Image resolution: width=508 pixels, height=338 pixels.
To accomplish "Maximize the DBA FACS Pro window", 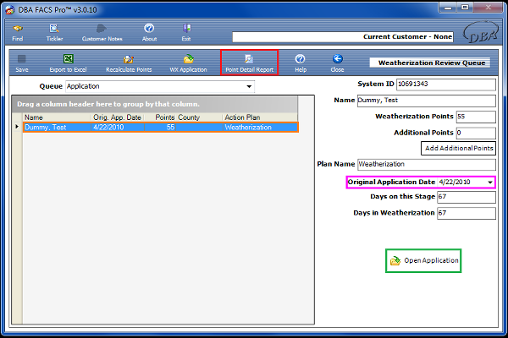I will (465, 8).
